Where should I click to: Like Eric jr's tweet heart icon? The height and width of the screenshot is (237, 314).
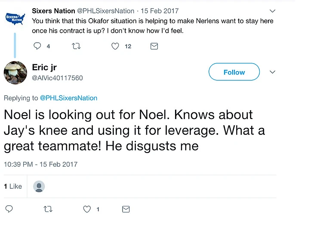click(87, 209)
